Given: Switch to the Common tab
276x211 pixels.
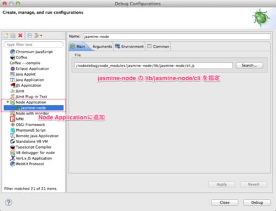Looking at the screenshot, I should click(158, 46).
